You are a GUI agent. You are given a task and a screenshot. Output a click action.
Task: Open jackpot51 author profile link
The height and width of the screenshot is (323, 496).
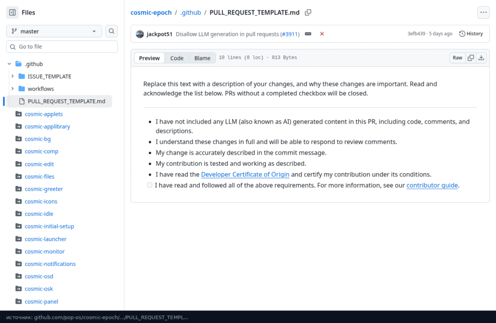point(159,34)
